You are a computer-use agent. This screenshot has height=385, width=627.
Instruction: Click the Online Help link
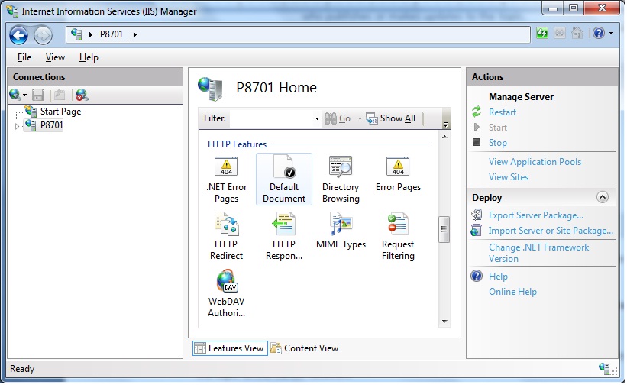tap(513, 292)
